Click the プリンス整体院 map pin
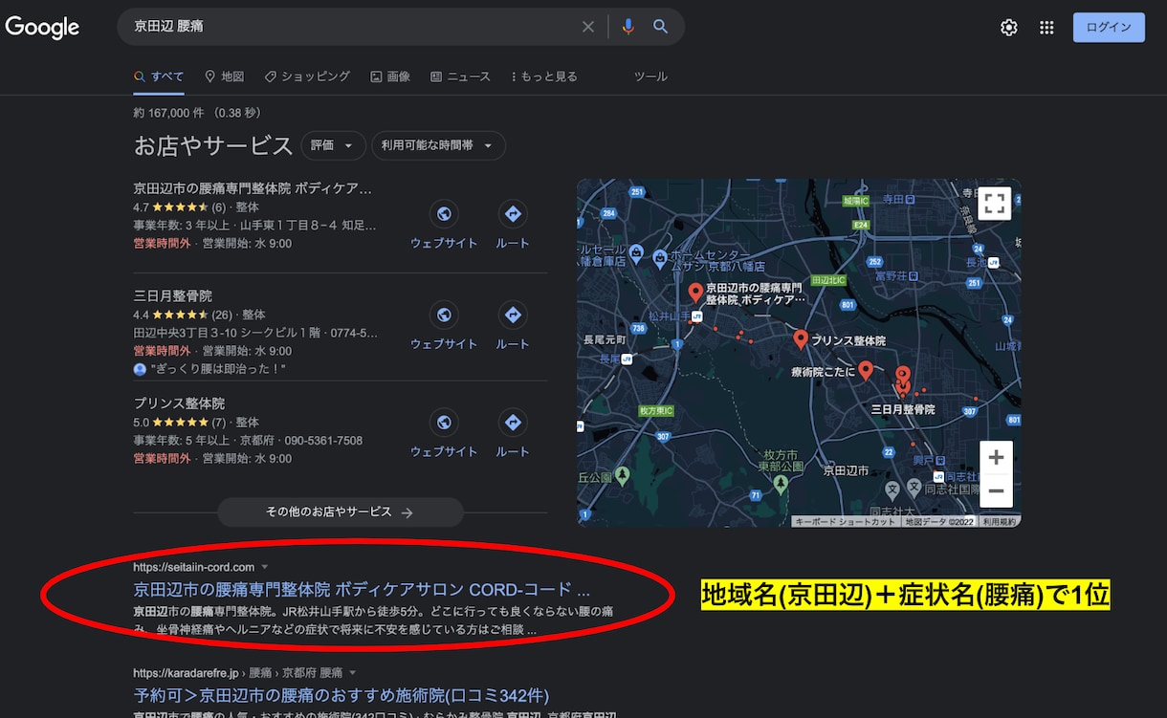Image resolution: width=1167 pixels, height=718 pixels. (x=802, y=338)
